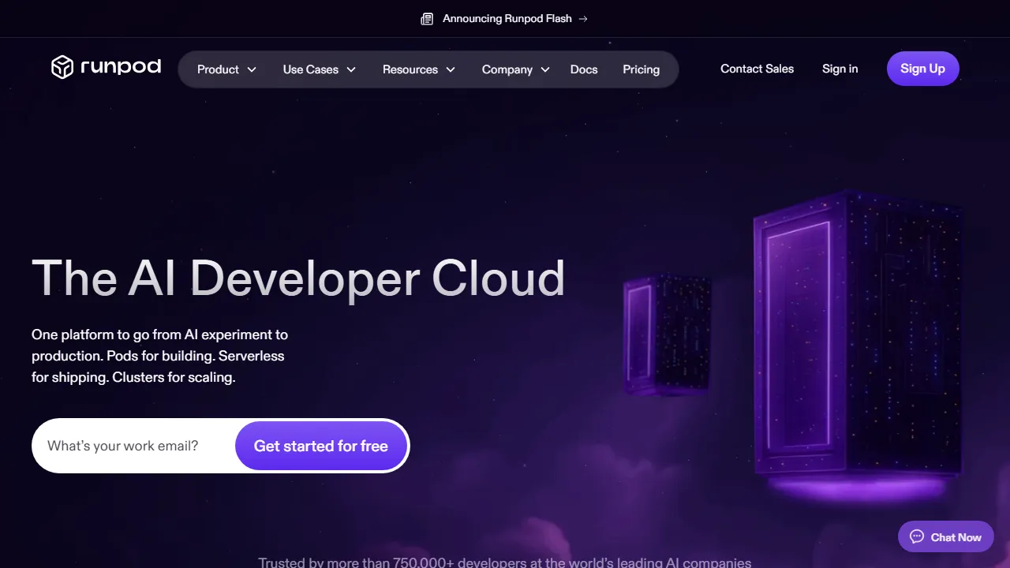Image resolution: width=1010 pixels, height=568 pixels.
Task: Click the newspaper icon beside the announcement
Action: point(427,19)
